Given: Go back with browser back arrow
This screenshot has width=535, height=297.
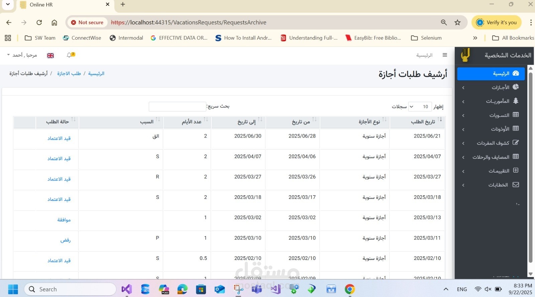Looking at the screenshot, I should 9,22.
